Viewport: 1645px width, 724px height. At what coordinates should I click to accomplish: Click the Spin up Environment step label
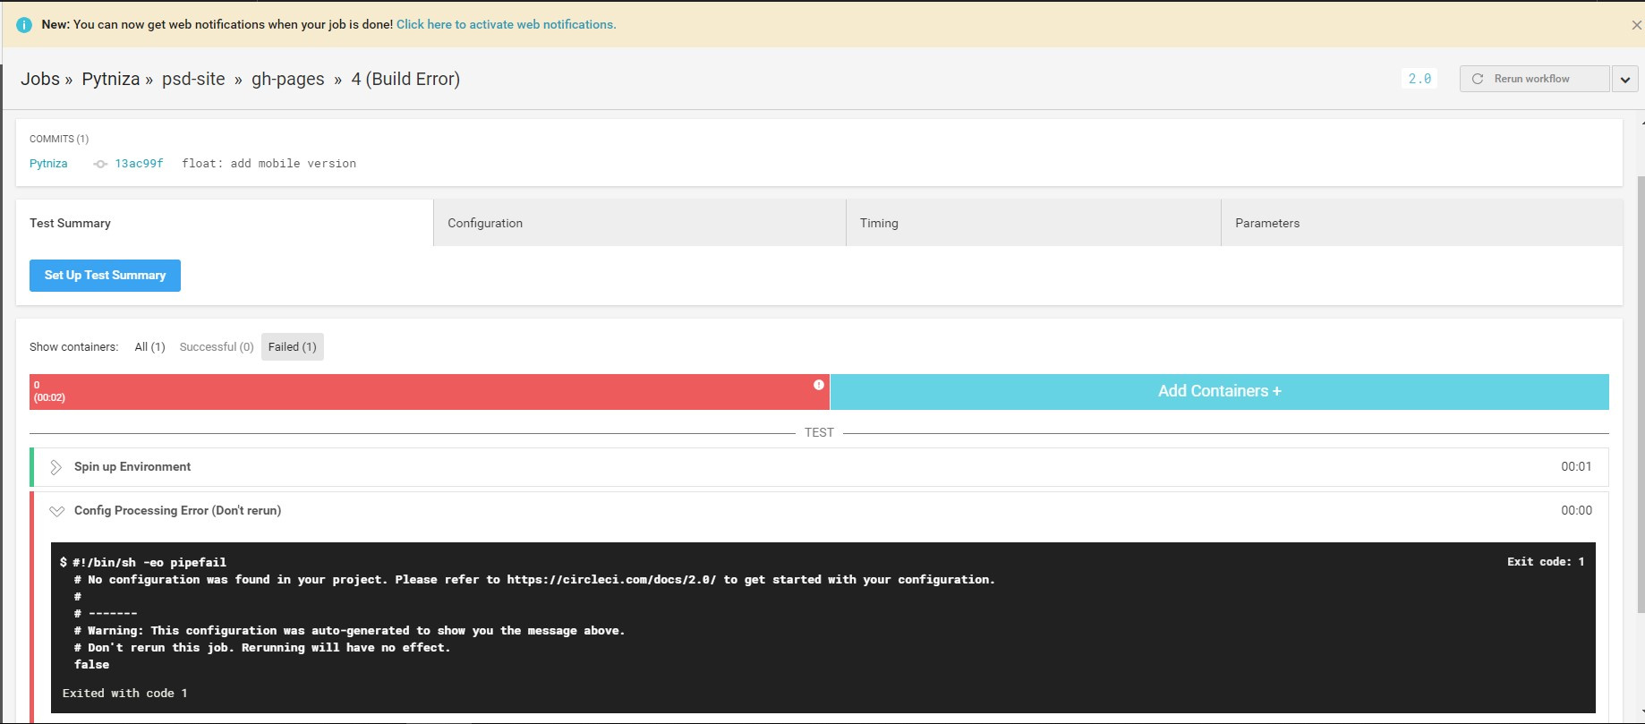tap(132, 467)
